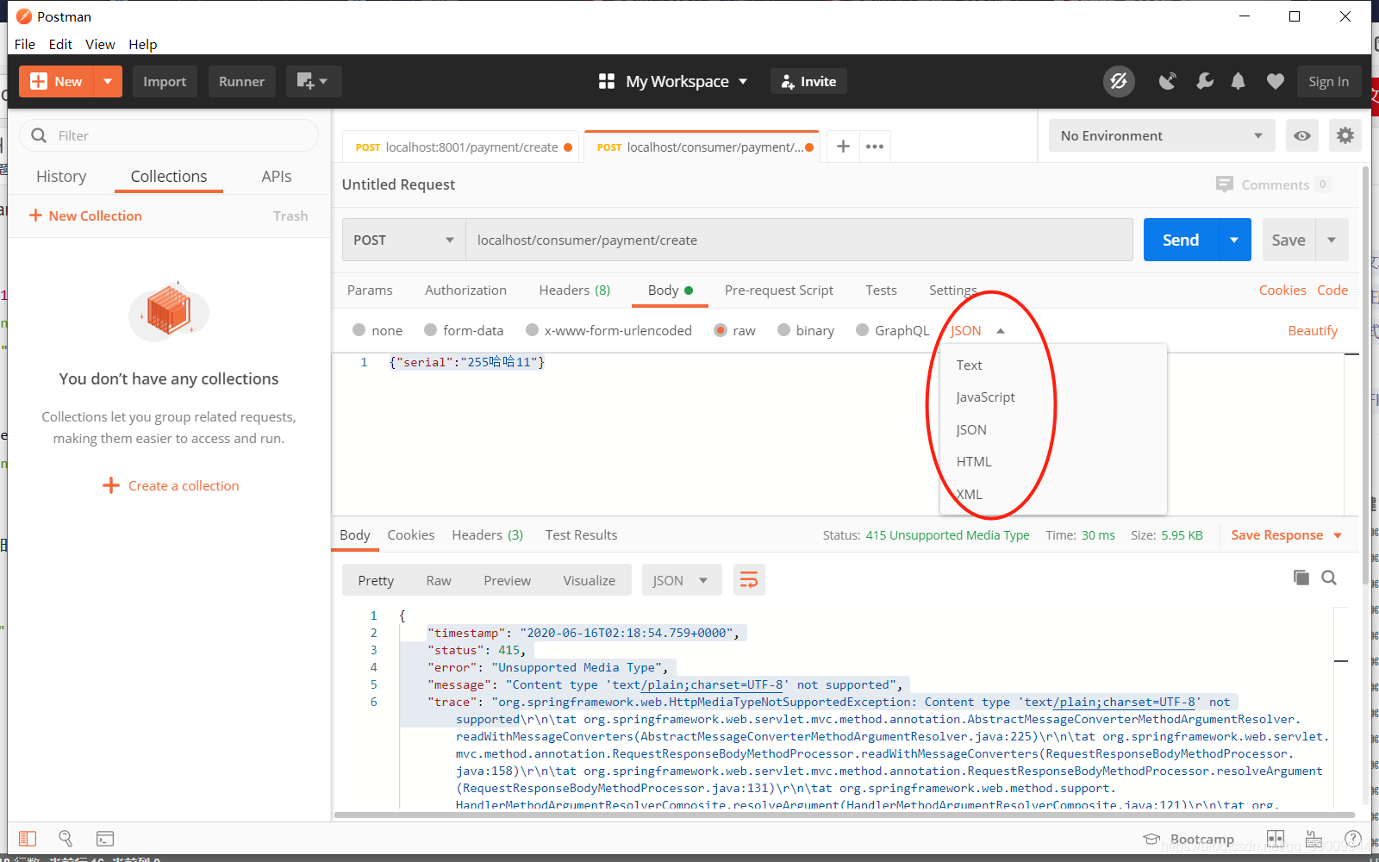Click the Comments speech bubble icon

point(1224,184)
